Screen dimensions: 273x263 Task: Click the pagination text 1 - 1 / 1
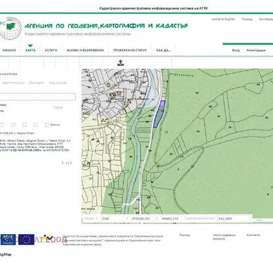tap(66, 163)
